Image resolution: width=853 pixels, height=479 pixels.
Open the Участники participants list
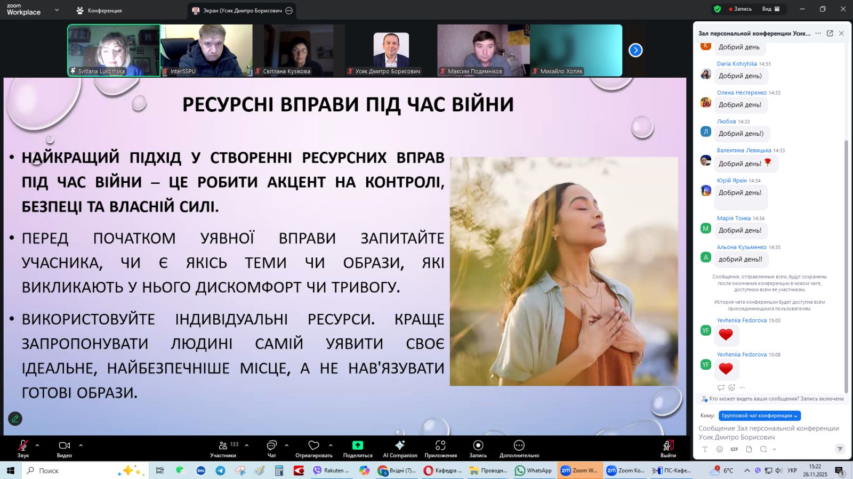coord(223,445)
